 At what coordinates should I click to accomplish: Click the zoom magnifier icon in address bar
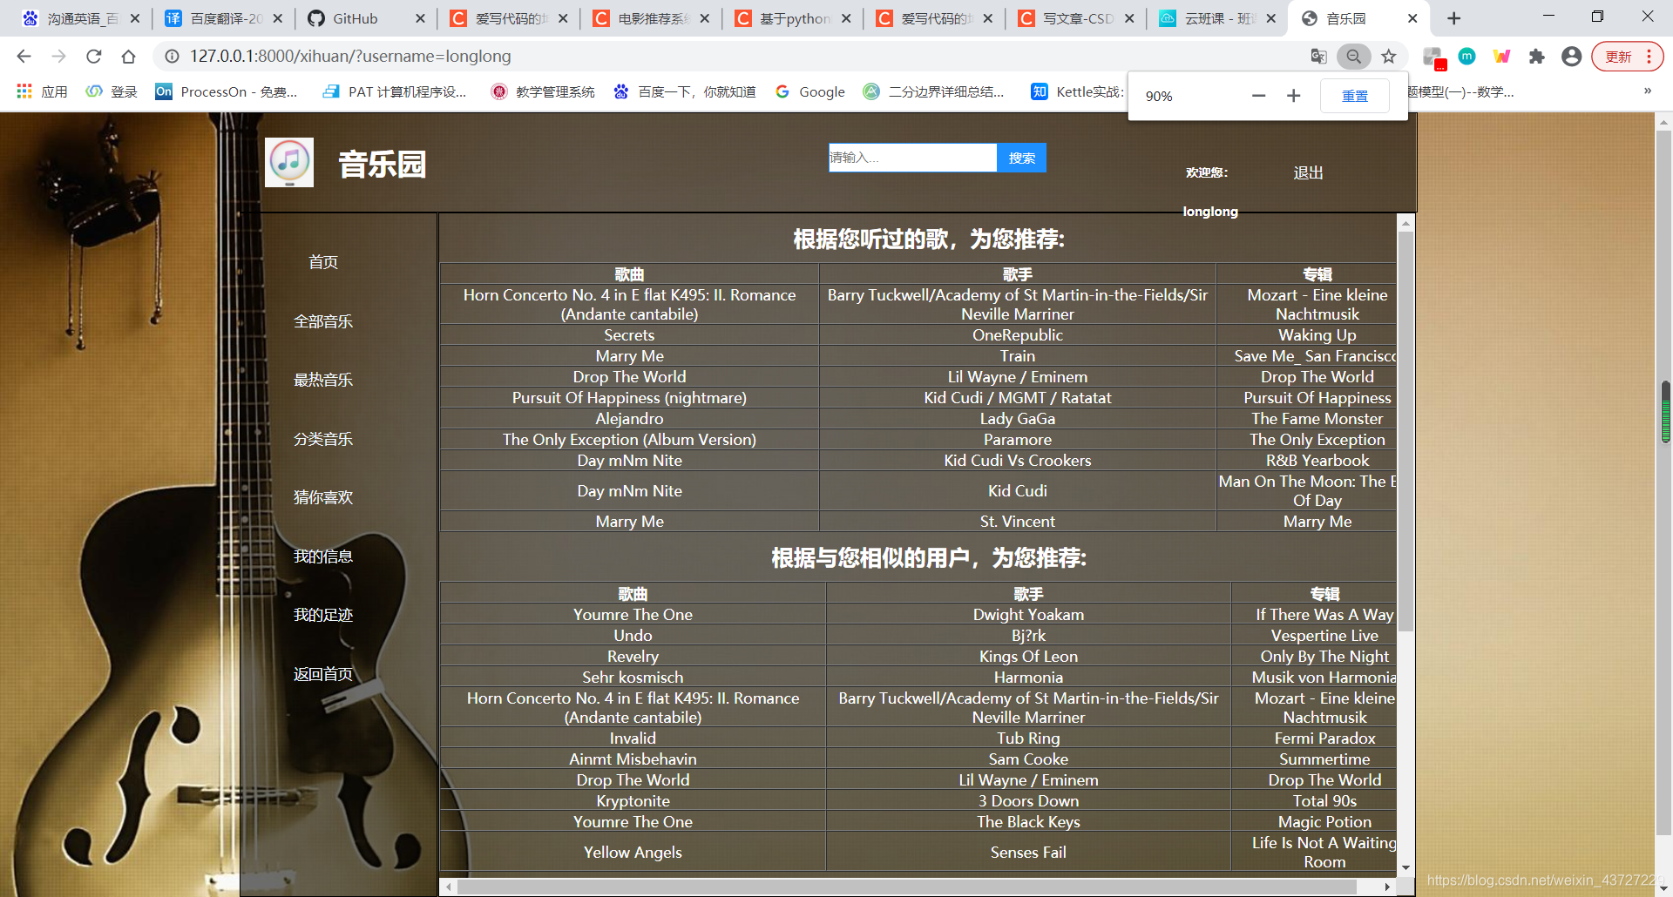1353,57
